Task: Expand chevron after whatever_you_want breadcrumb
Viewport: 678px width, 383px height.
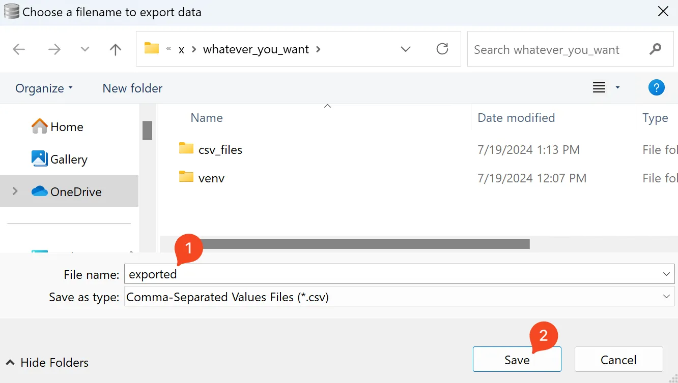Action: tap(319, 49)
